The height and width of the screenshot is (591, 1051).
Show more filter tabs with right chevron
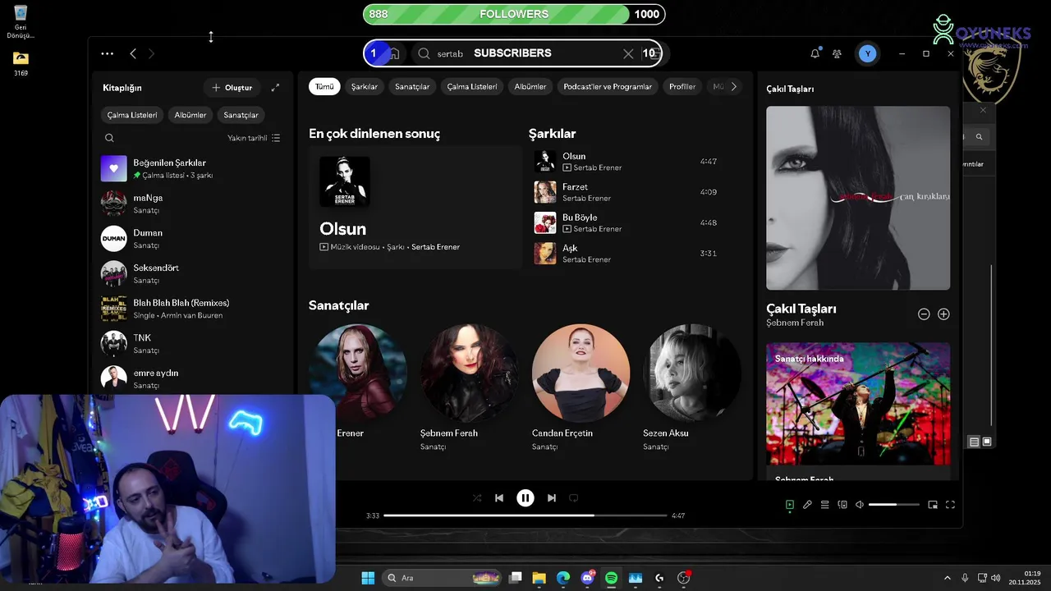pos(734,86)
